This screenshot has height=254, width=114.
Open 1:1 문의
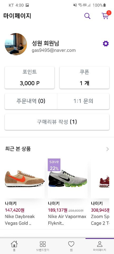tap(83, 101)
